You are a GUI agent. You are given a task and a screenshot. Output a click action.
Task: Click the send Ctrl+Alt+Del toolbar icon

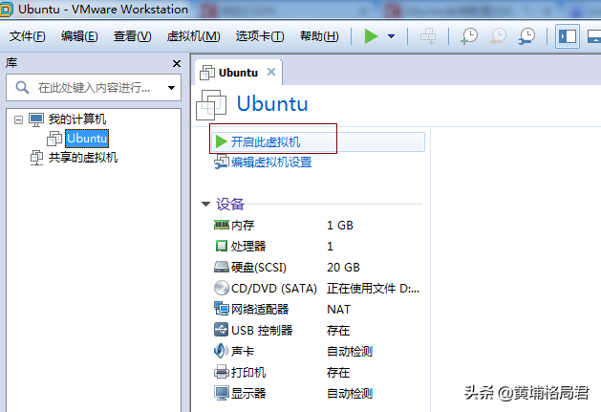428,36
